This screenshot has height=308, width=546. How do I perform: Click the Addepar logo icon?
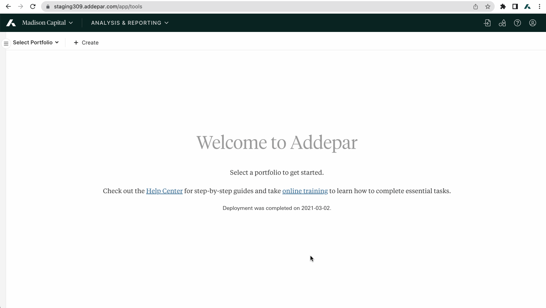pyautogui.click(x=11, y=23)
